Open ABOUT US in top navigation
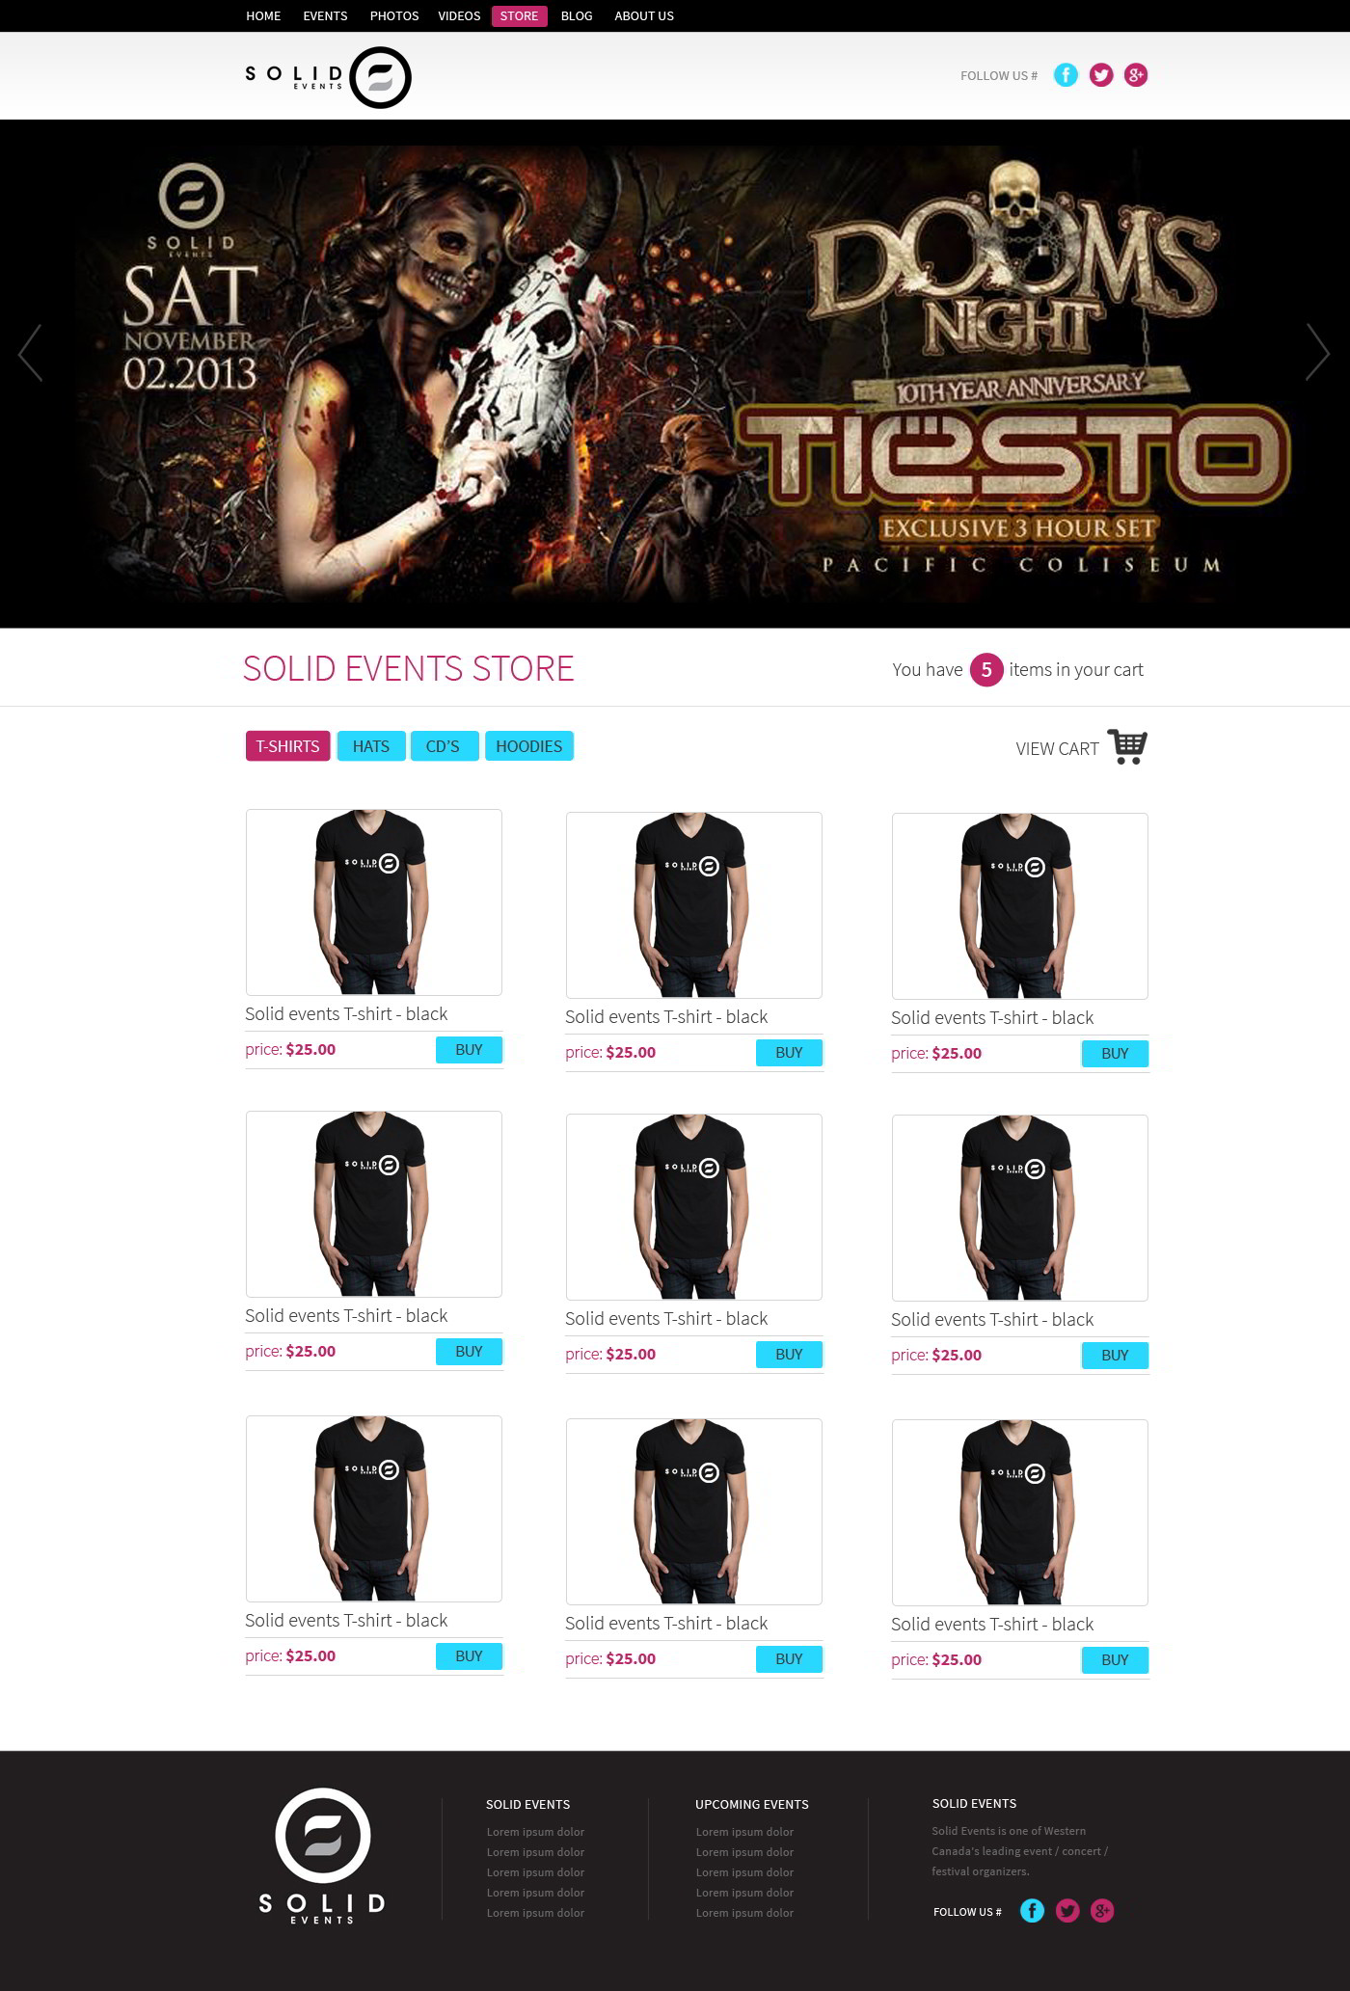The image size is (1350, 1991). click(644, 16)
